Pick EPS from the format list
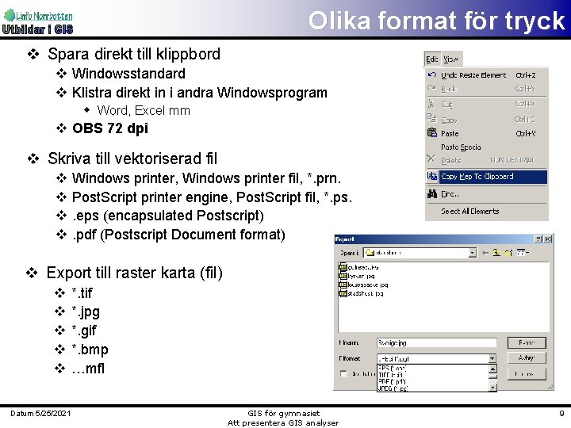This screenshot has height=428, width=571. (432, 368)
